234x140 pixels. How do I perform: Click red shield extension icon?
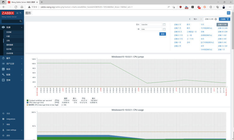point(180,7)
